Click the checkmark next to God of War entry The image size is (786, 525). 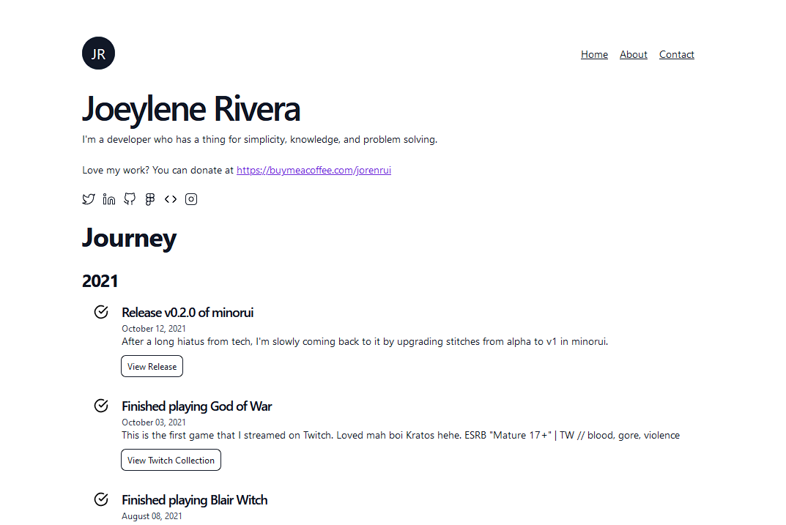pos(101,405)
